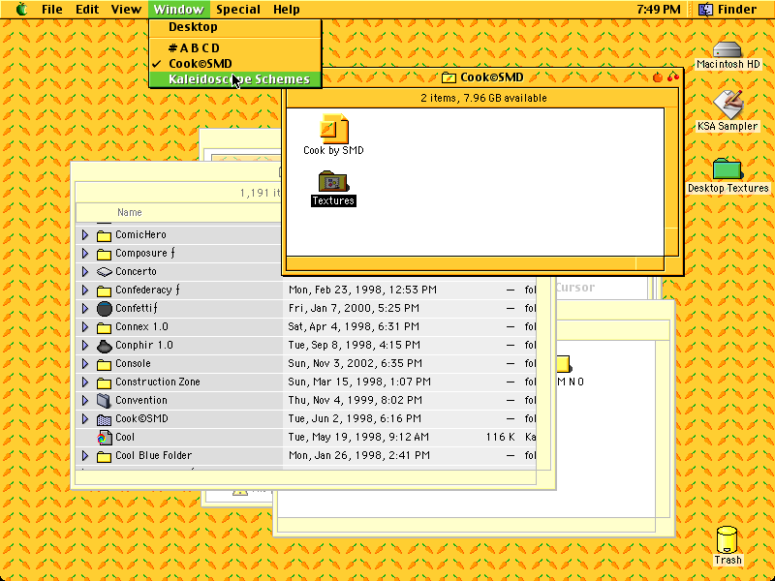Select the Console folder icon
Viewport: 775px width, 581px height.
coord(104,365)
